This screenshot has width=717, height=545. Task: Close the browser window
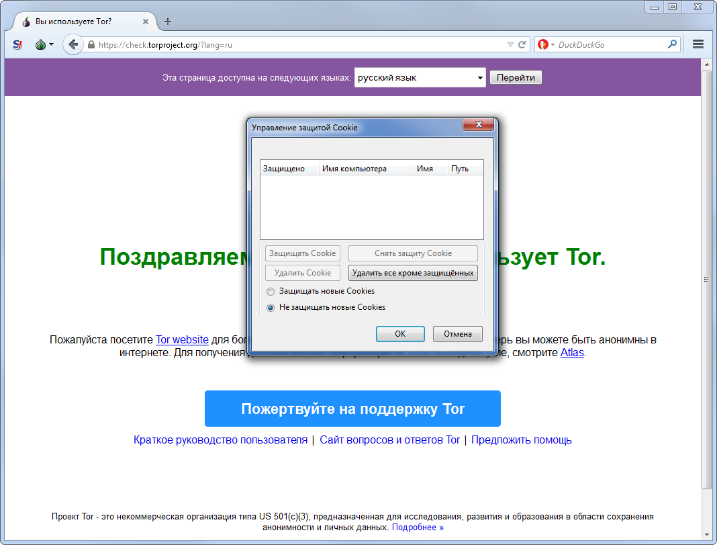click(x=698, y=7)
